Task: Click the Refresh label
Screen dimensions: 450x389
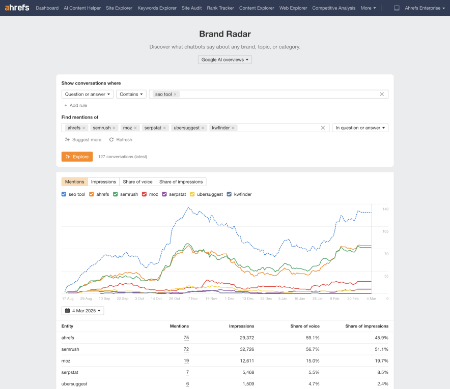Action: [x=124, y=140]
